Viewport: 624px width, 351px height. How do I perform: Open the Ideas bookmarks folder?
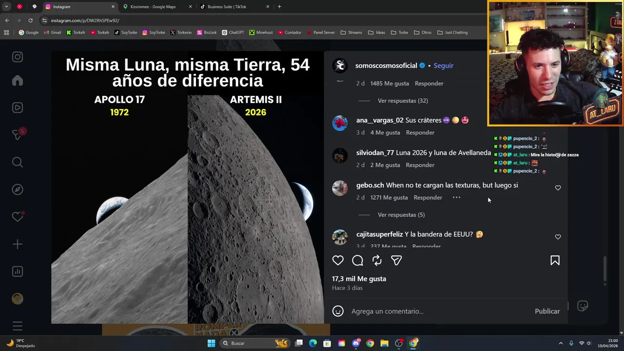pos(377,33)
